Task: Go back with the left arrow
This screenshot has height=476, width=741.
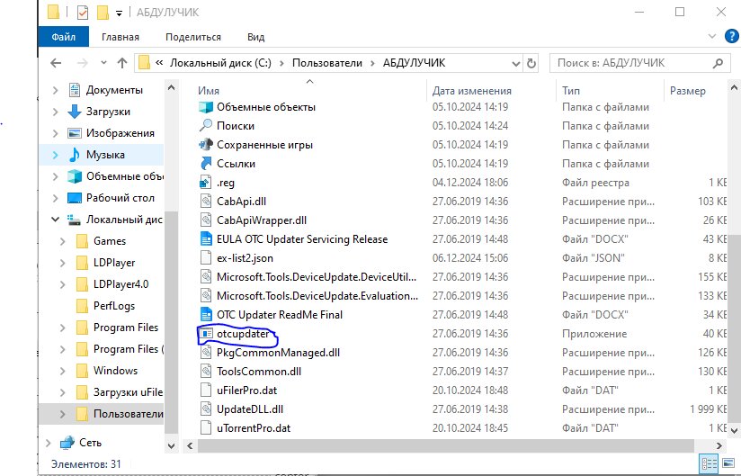Action: pos(56,63)
